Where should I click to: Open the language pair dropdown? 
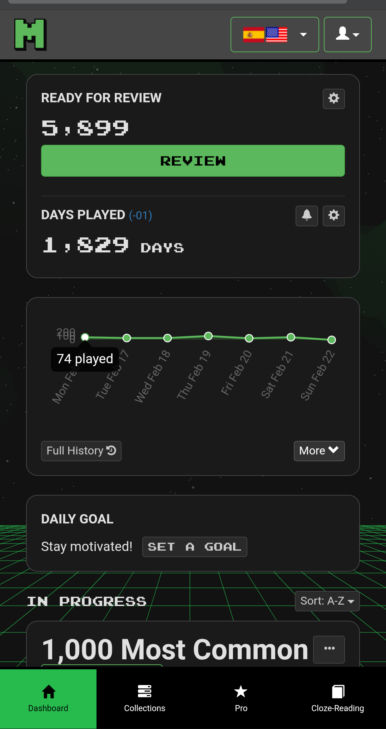point(274,35)
